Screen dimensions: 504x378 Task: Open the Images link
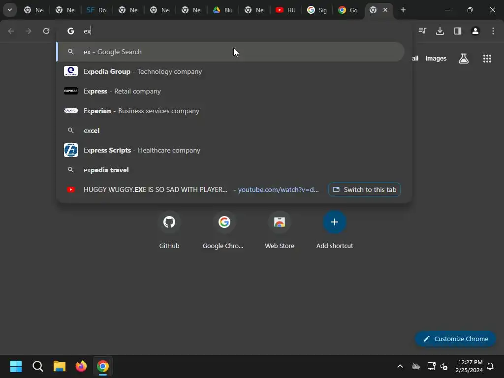pyautogui.click(x=436, y=59)
